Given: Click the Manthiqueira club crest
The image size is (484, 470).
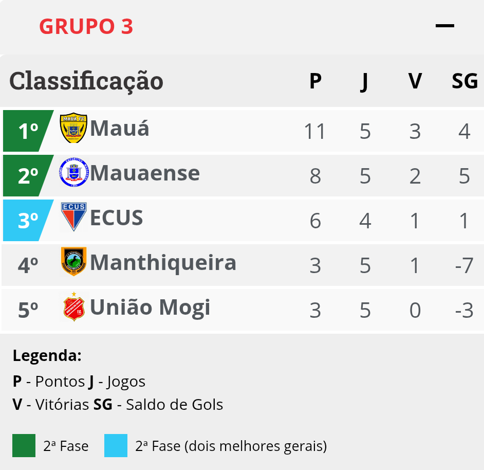Looking at the screenshot, I should pos(73,261).
